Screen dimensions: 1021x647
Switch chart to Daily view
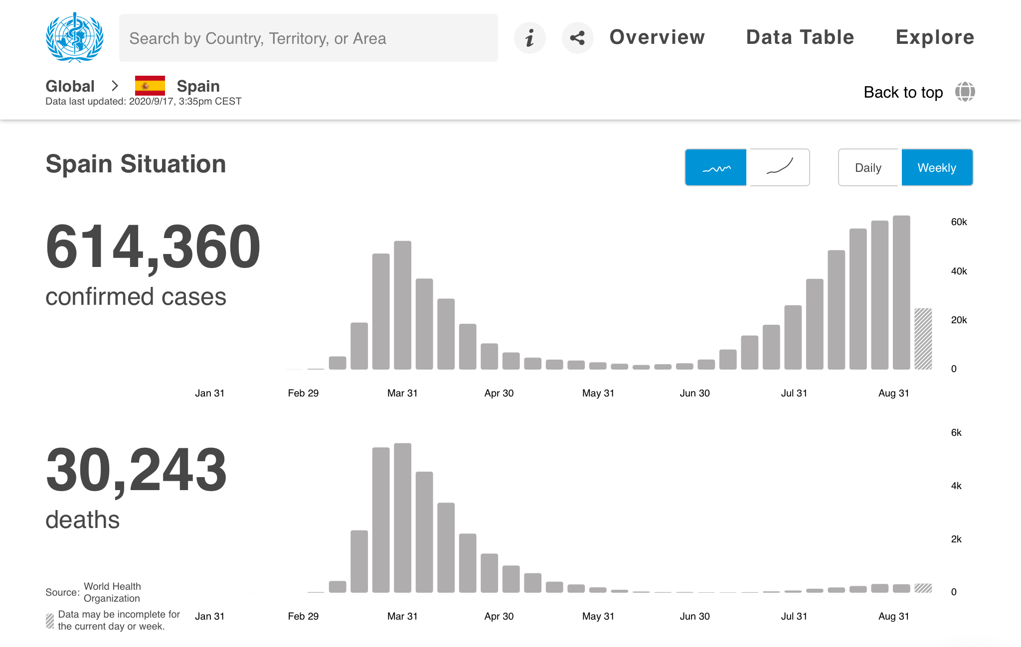(868, 167)
